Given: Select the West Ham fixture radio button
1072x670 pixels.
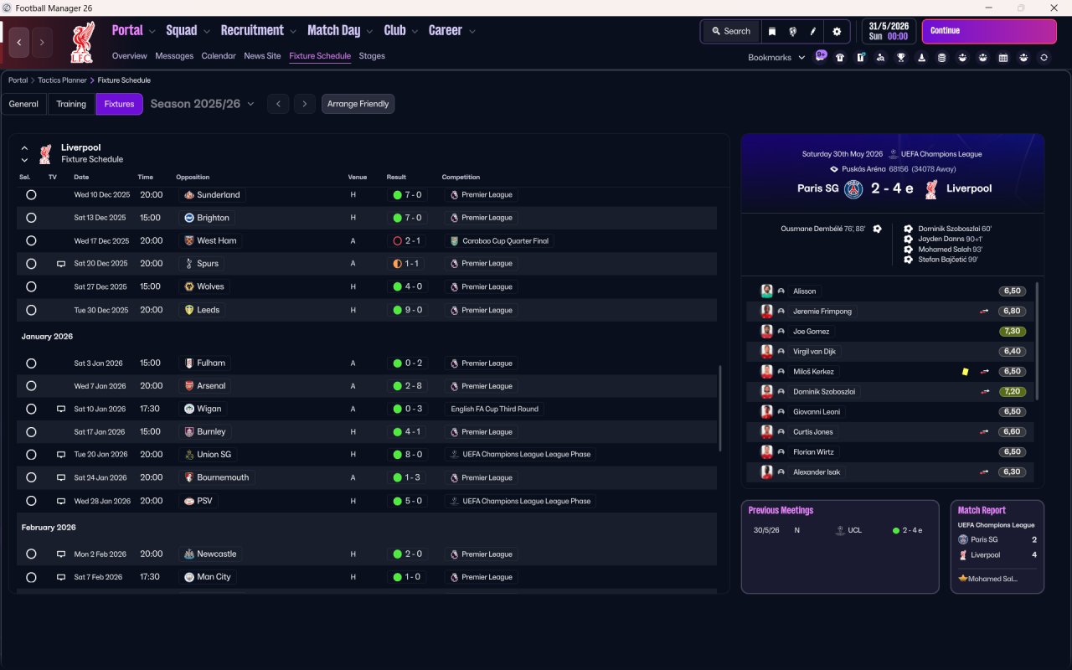Looking at the screenshot, I should coord(31,241).
